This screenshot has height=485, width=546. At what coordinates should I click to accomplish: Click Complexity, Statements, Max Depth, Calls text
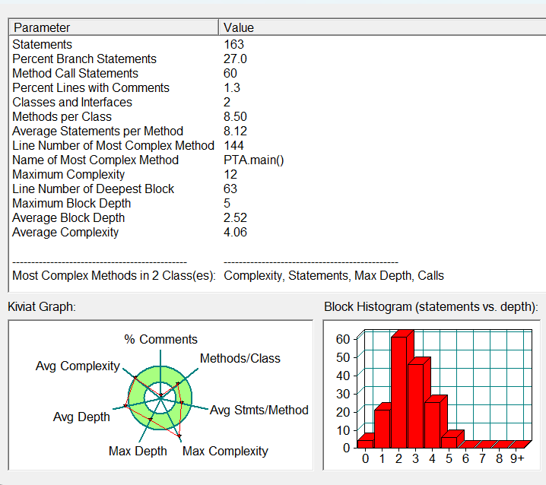pos(334,276)
